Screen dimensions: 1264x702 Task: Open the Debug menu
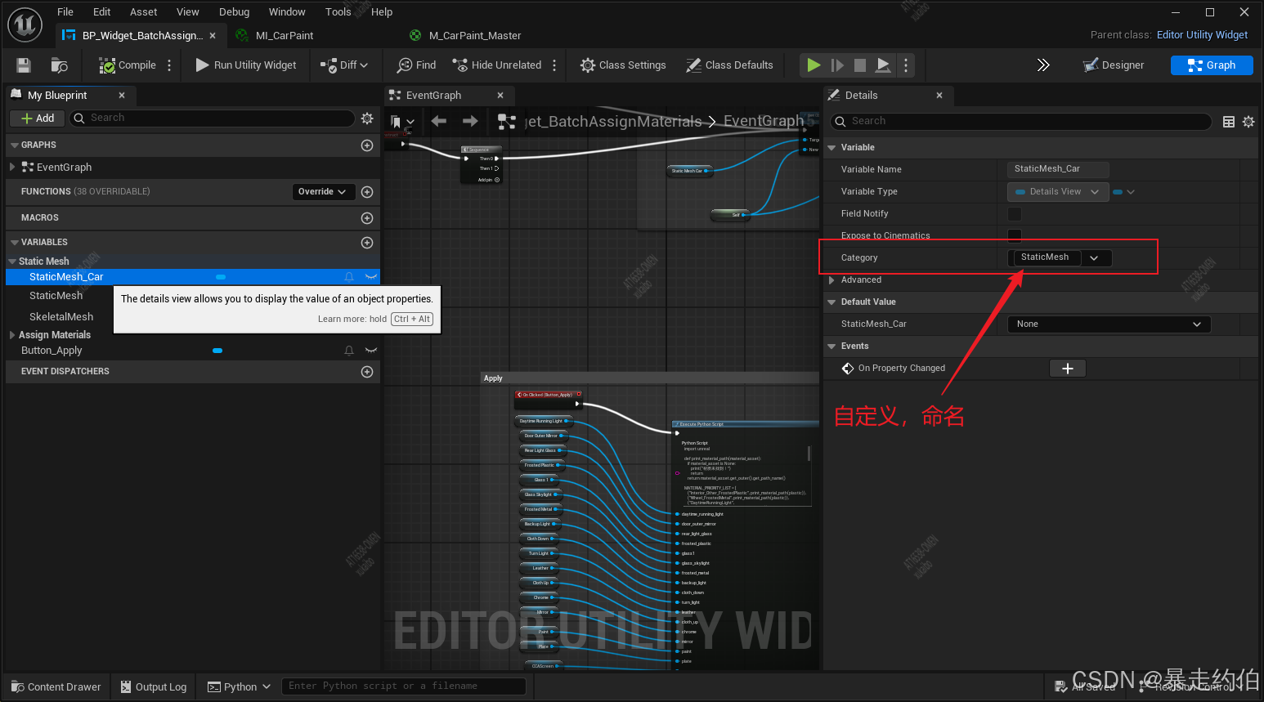point(234,11)
